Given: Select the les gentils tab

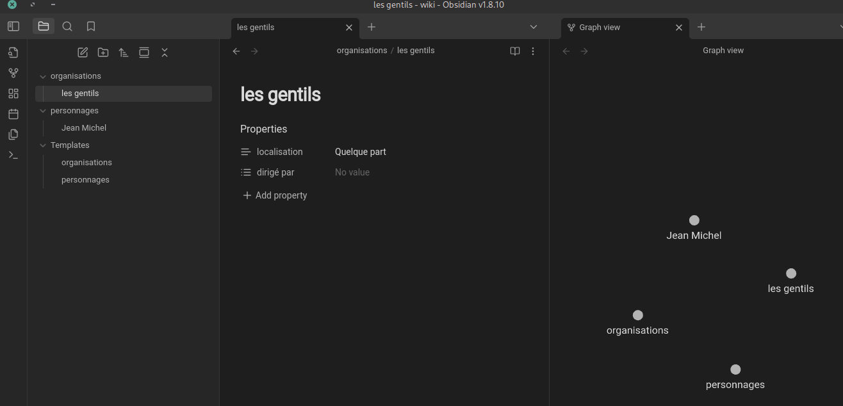Looking at the screenshot, I should 288,28.
